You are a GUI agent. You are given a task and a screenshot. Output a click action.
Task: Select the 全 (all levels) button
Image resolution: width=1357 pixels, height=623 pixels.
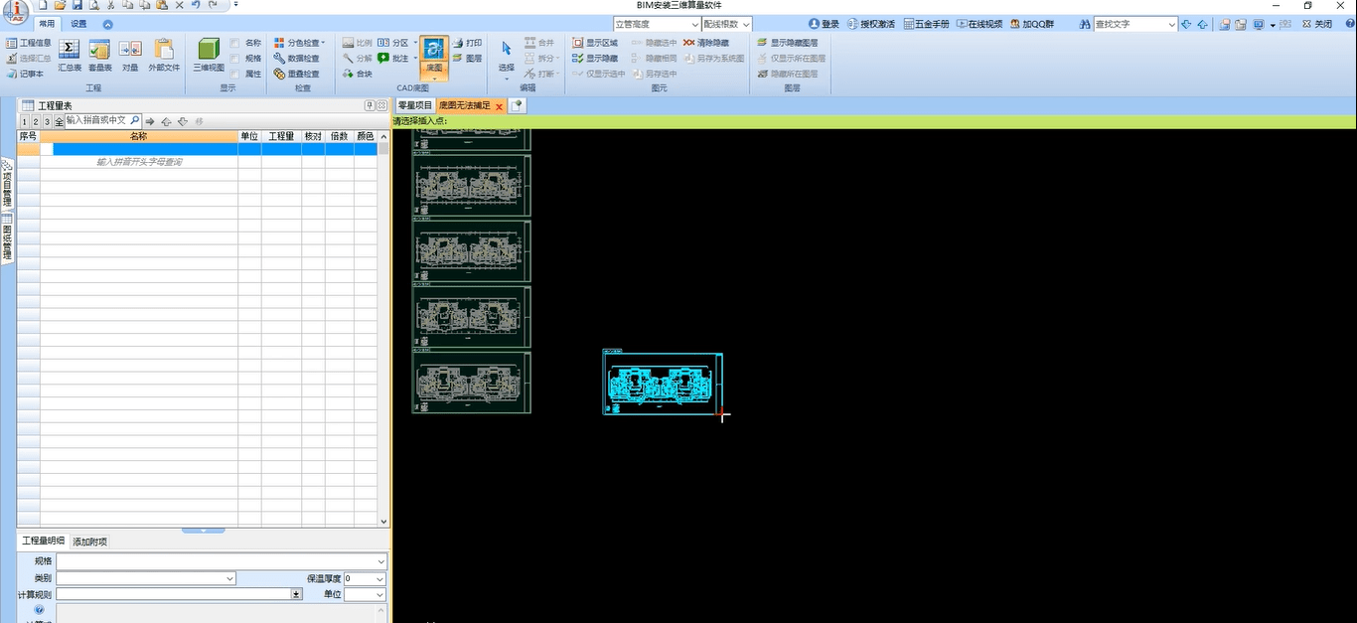coord(60,121)
